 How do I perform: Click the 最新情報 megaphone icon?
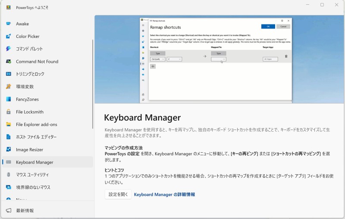[x=8, y=210]
